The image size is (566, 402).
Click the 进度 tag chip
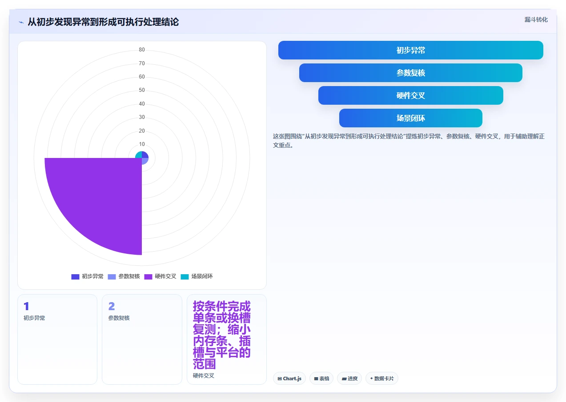[349, 378]
